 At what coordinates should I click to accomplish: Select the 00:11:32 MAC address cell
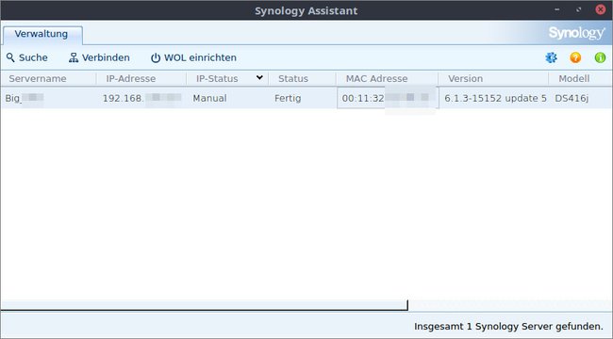(x=388, y=98)
